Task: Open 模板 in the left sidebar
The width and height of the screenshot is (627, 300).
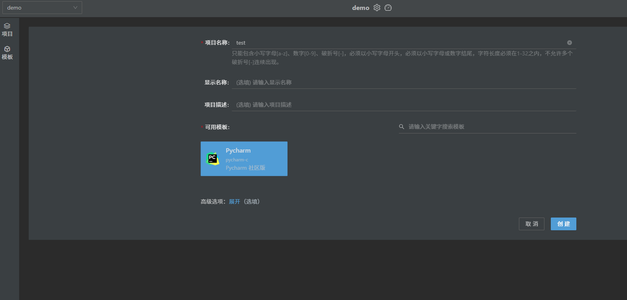Action: click(x=7, y=53)
